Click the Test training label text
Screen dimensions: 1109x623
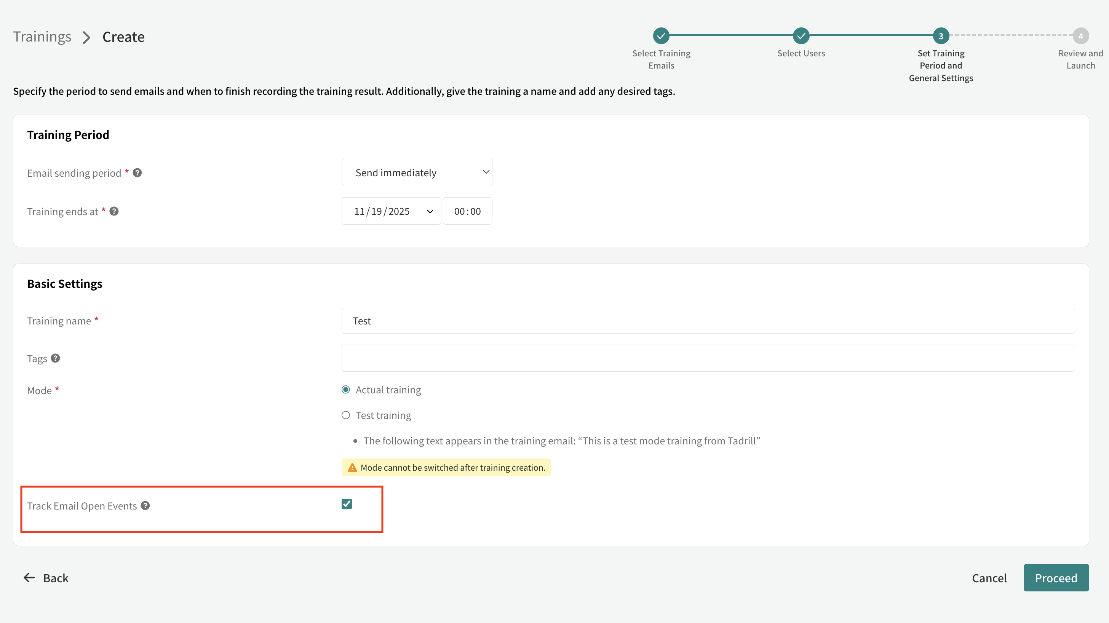pyautogui.click(x=383, y=415)
